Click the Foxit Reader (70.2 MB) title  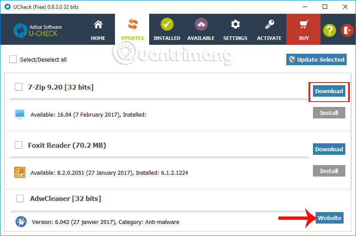point(67,145)
